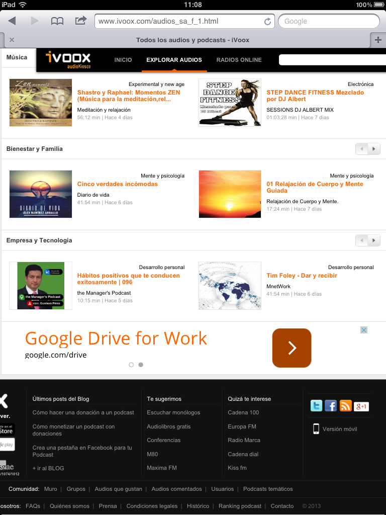Open the SESSIONS DJ ALBERT MIX podcast

tap(300, 110)
